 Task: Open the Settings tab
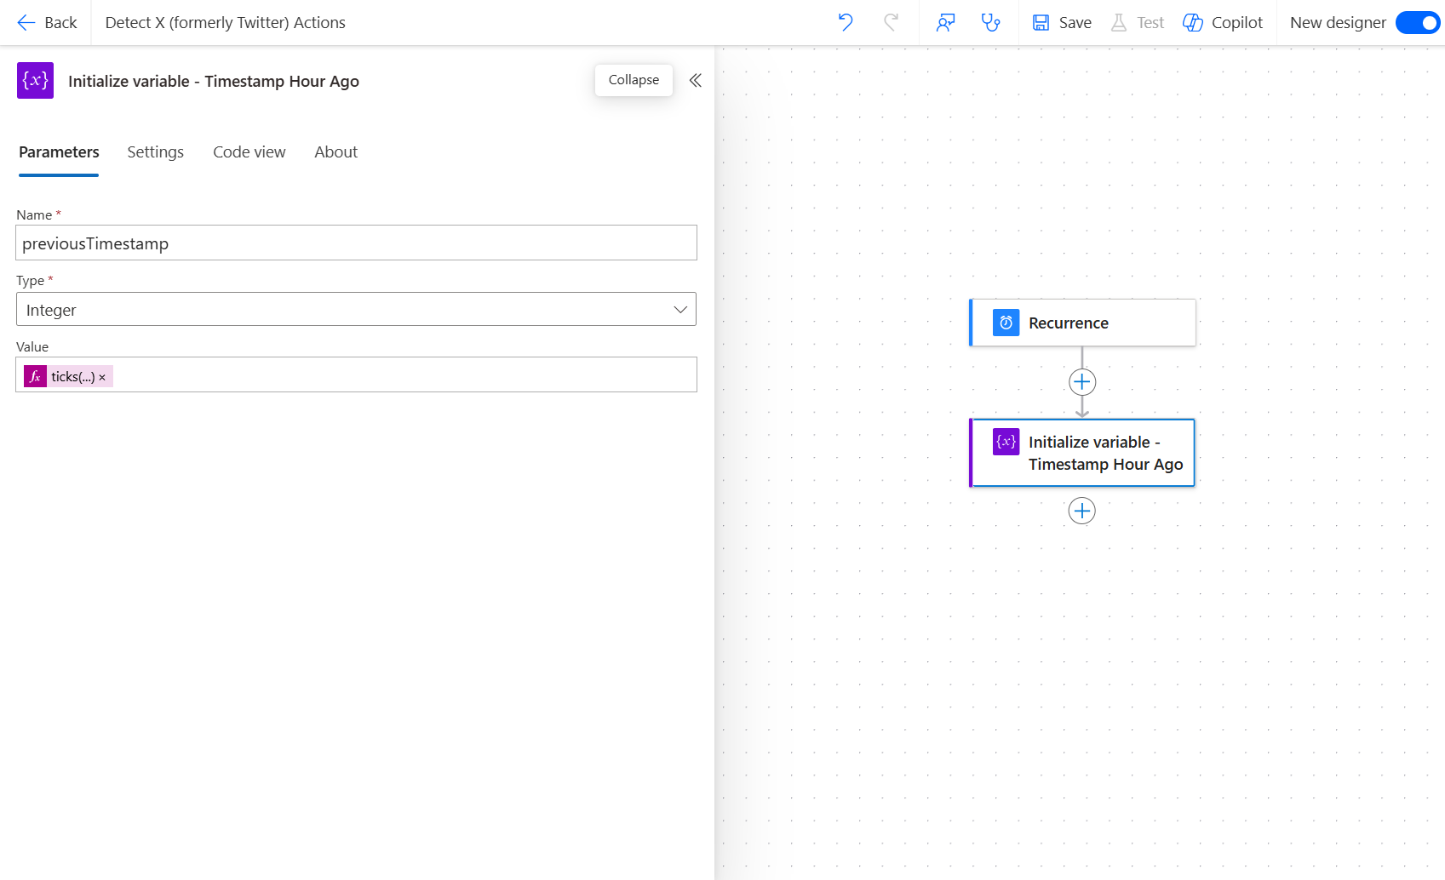point(155,151)
